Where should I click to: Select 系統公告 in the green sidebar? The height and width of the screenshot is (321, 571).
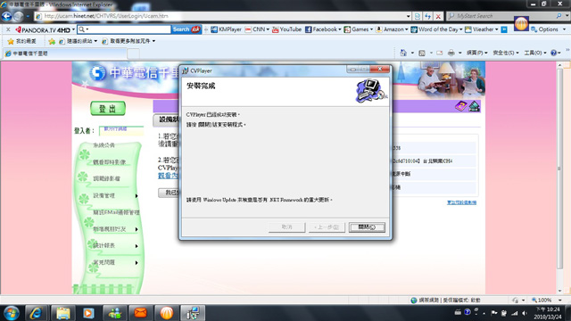pos(103,145)
